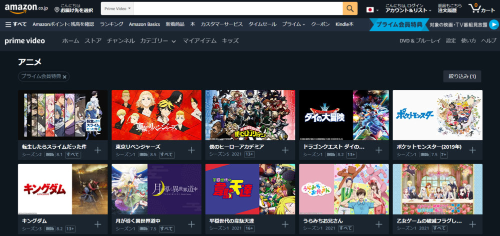
Task: Open the 平穏世代の韋駄天達 thumbnail
Action: click(250, 189)
